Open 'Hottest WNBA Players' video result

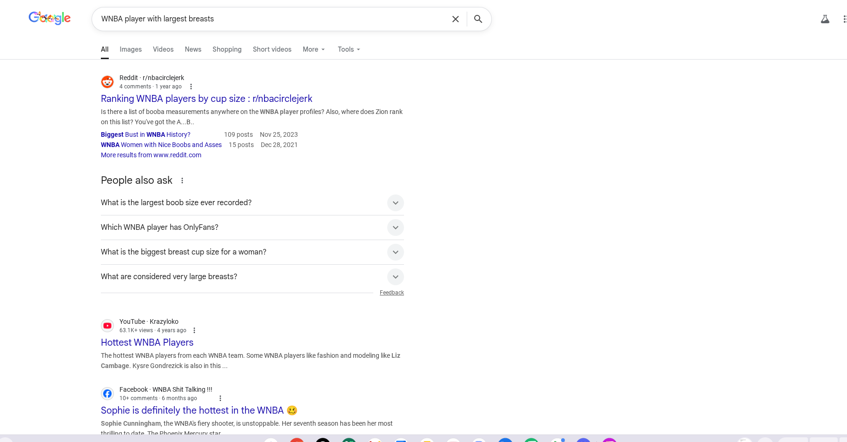point(147,342)
